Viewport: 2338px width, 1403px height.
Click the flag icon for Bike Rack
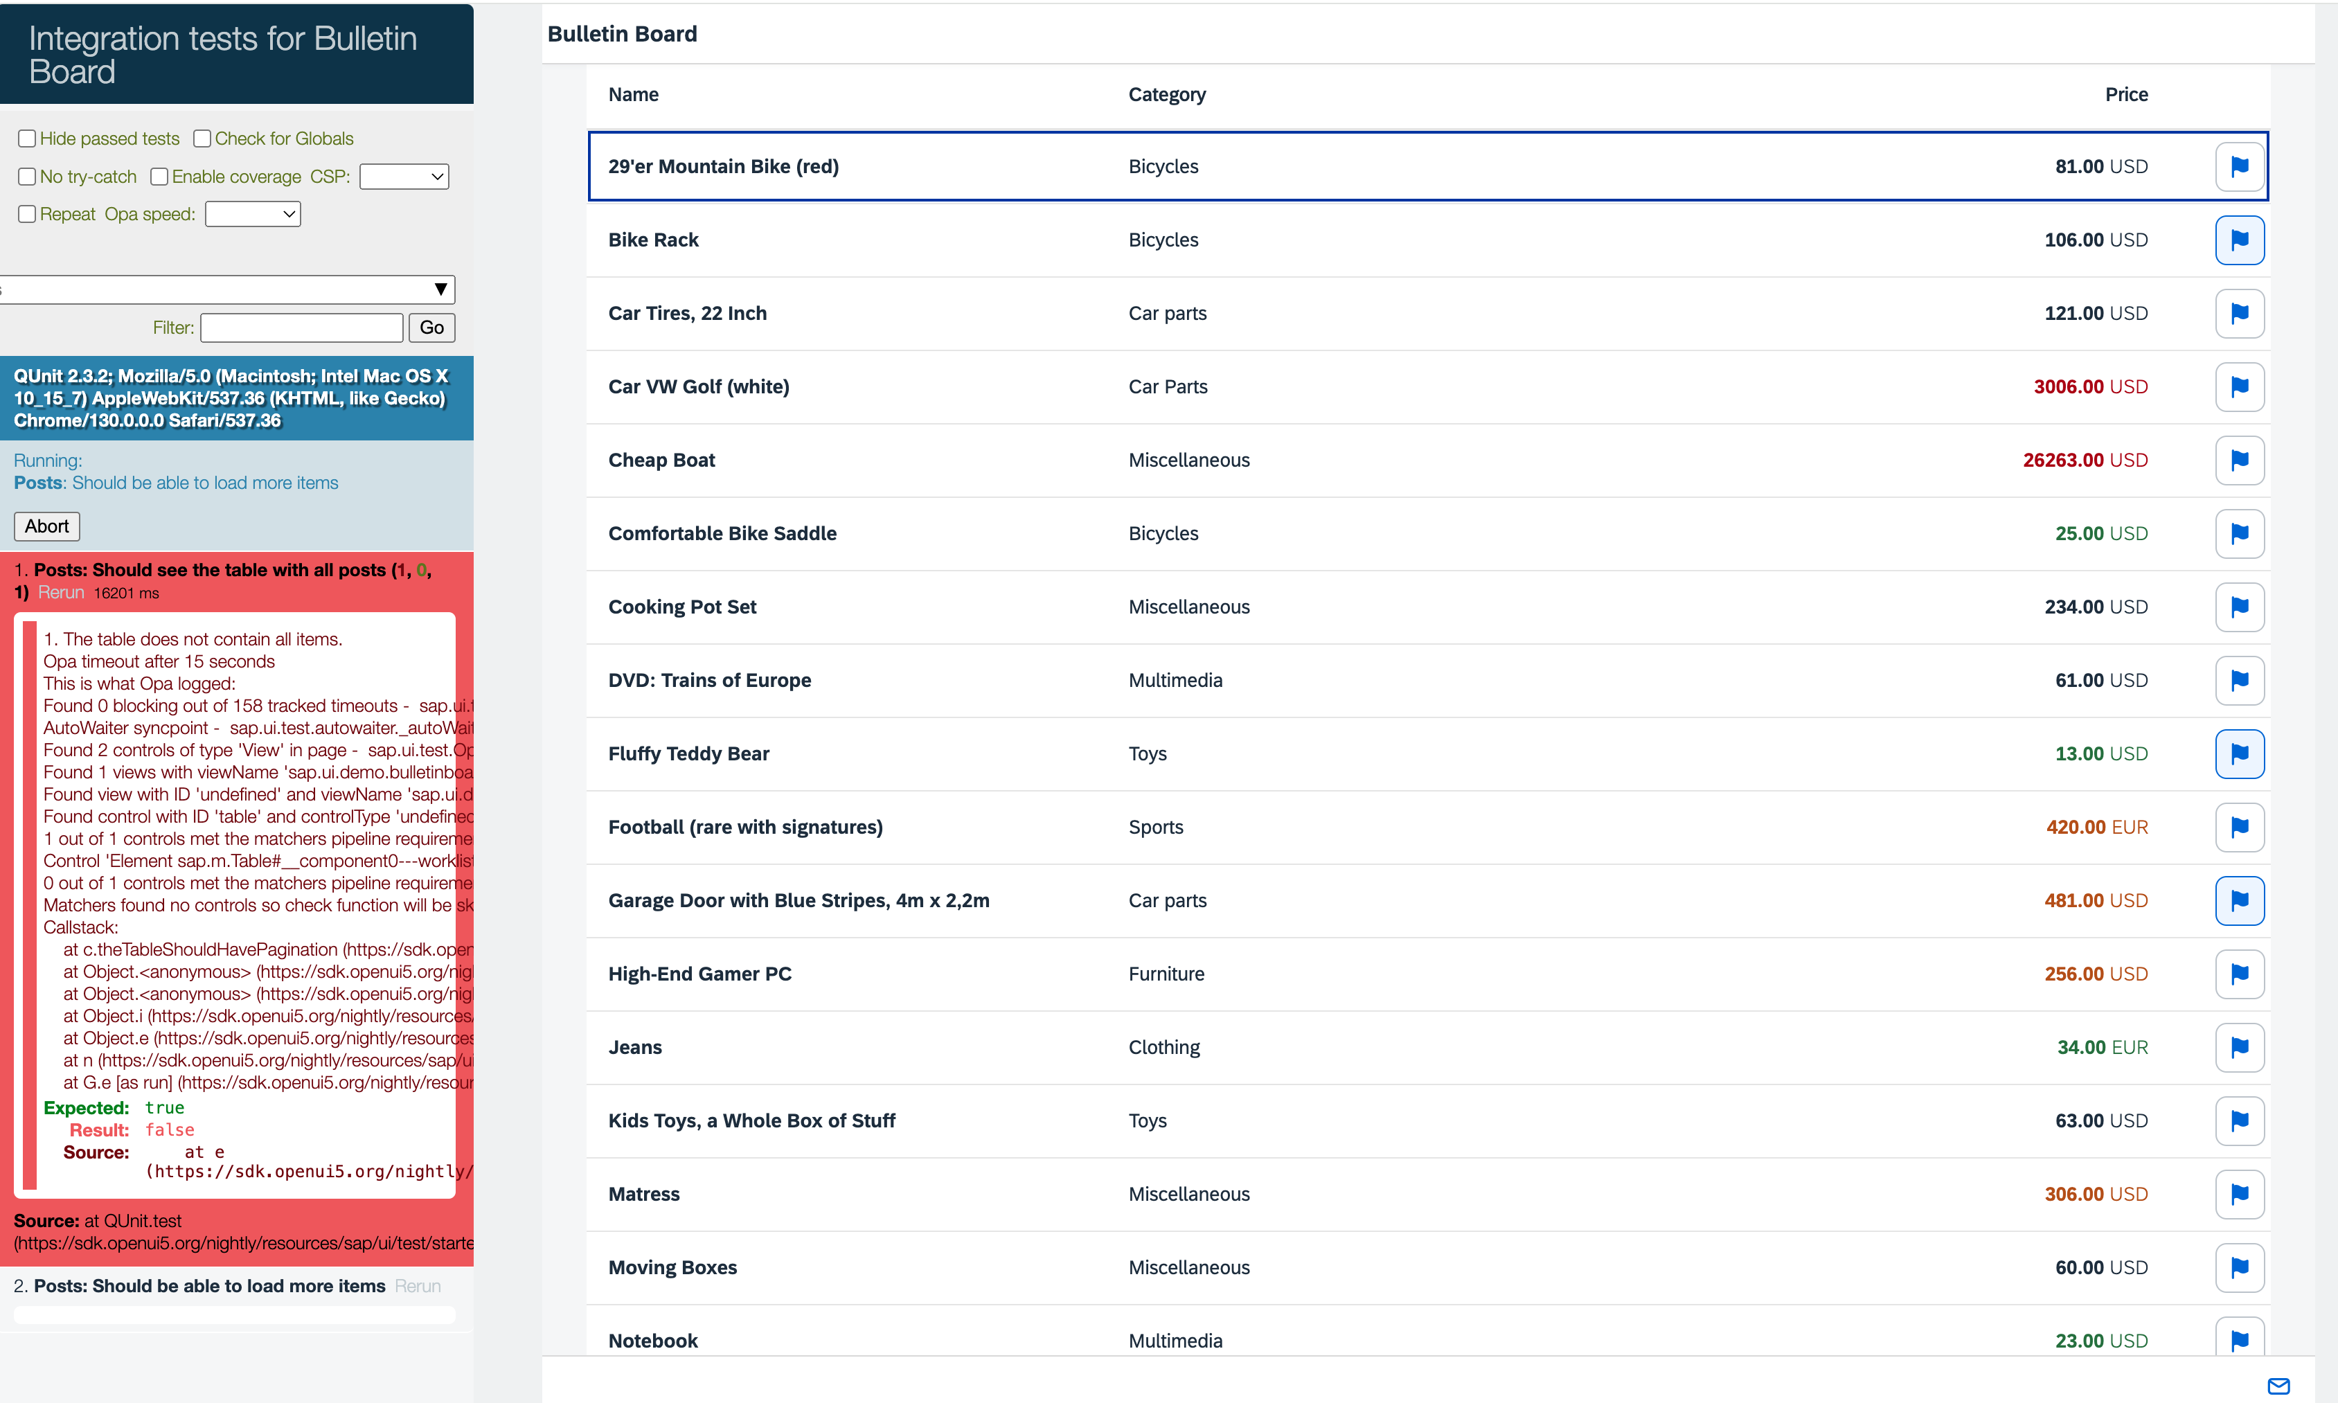point(2239,240)
